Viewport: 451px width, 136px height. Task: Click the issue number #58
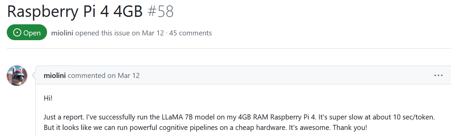[x=160, y=12]
